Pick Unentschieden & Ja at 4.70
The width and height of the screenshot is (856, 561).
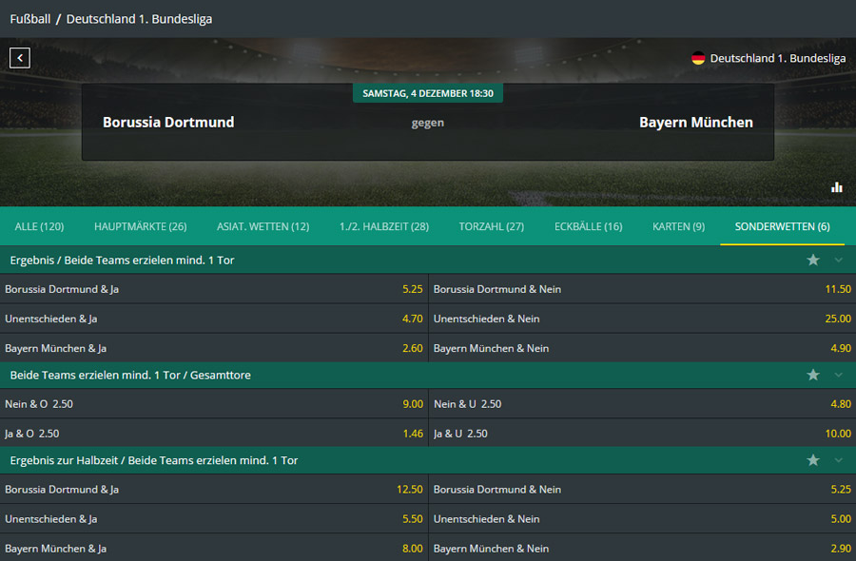(x=214, y=319)
